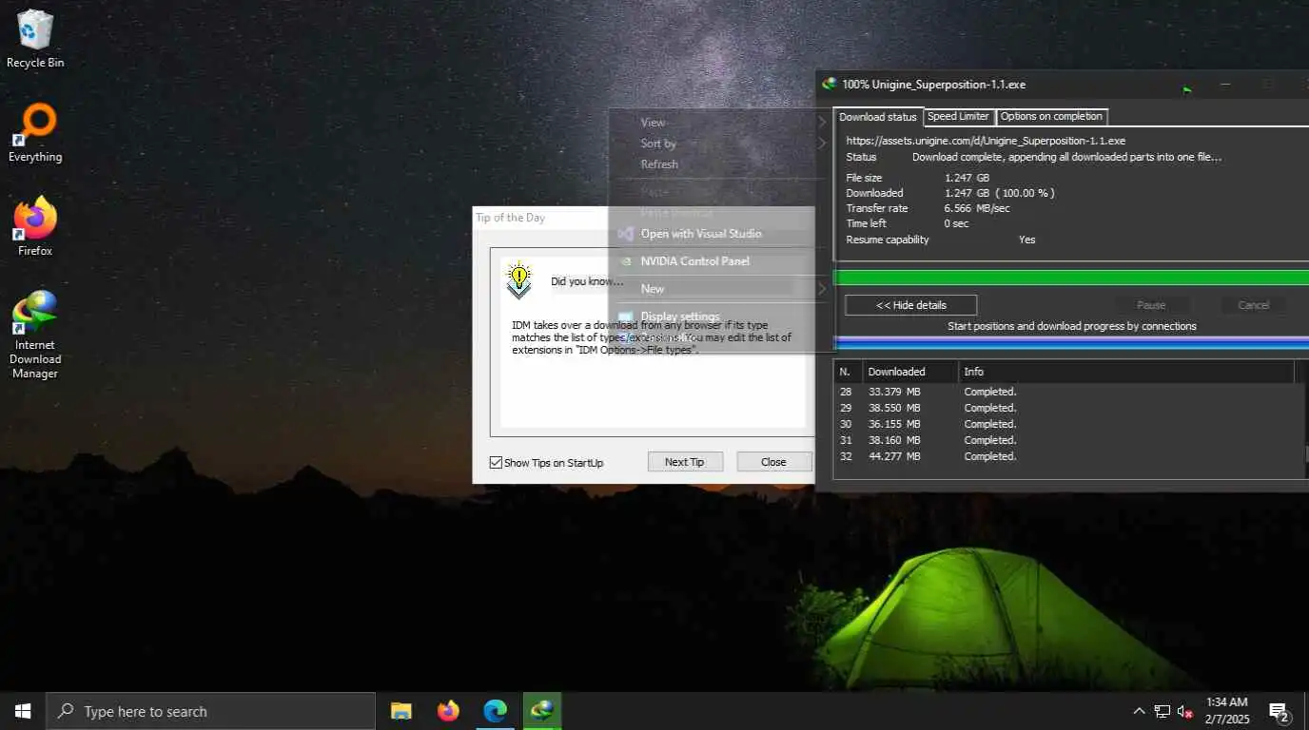Open File Explorer from the taskbar
Viewport: 1309px width, 730px height.
pos(401,711)
